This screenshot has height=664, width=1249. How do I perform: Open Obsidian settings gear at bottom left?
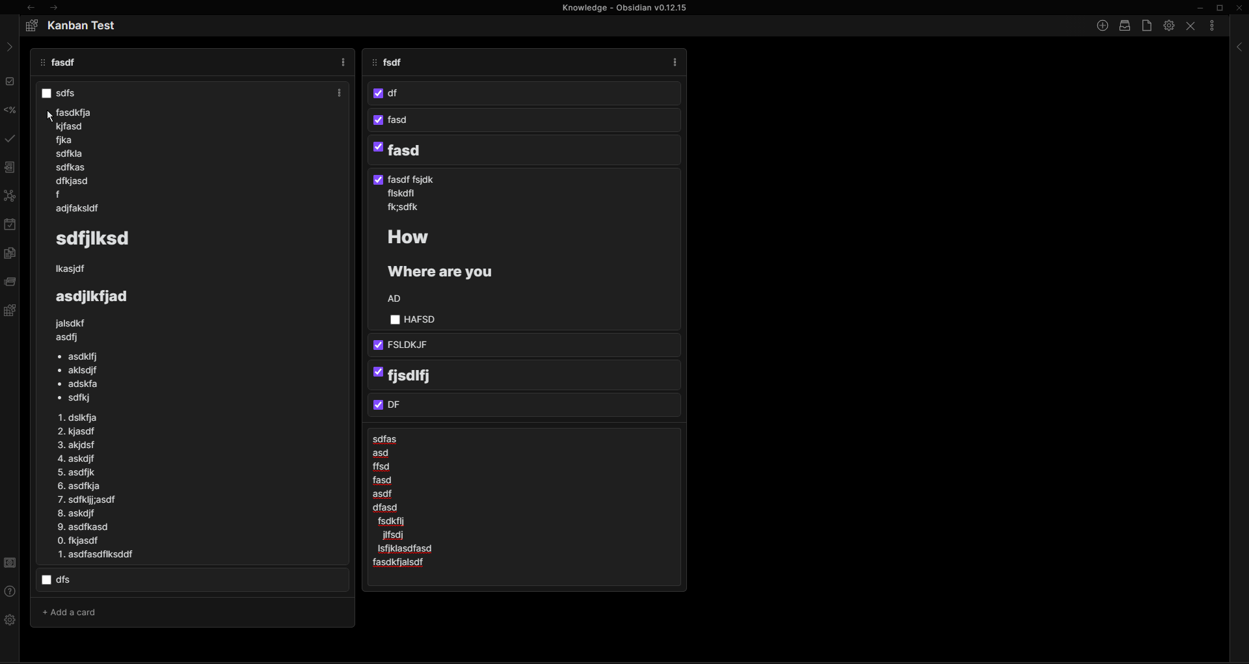coord(10,620)
